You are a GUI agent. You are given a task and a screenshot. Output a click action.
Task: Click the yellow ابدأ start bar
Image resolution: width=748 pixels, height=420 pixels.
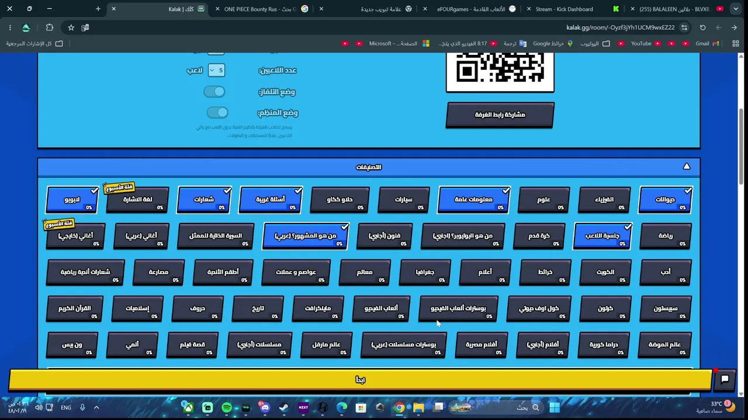click(x=360, y=380)
